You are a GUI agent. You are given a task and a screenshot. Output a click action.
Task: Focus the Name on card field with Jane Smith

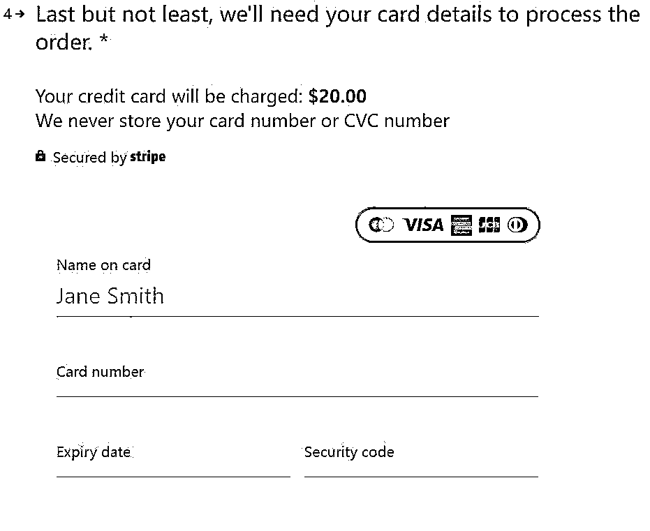pyautogui.click(x=297, y=297)
